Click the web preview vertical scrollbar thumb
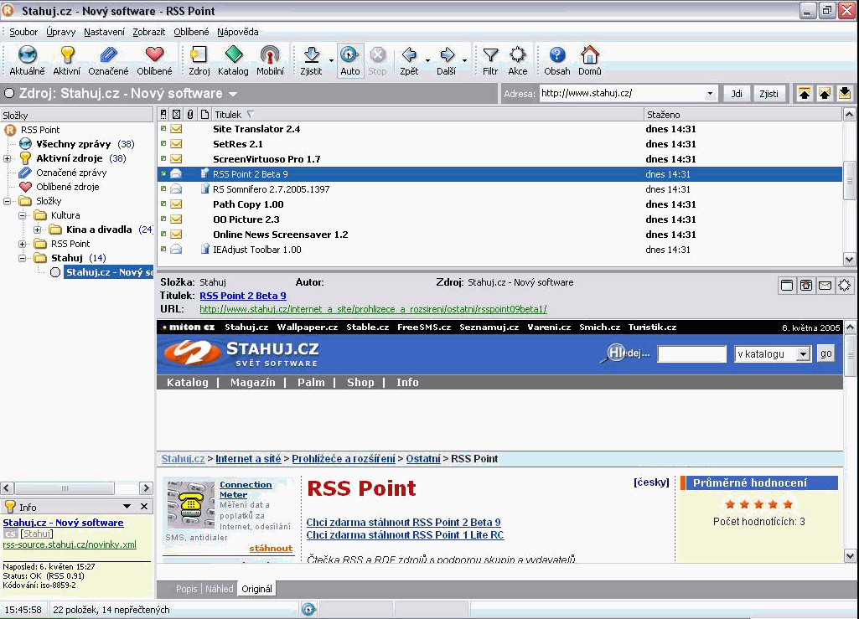The height and width of the screenshot is (619, 859). [x=849, y=355]
